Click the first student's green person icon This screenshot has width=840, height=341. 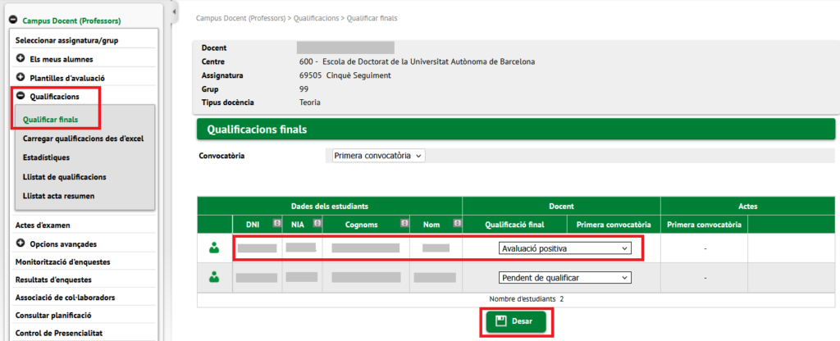click(x=214, y=248)
